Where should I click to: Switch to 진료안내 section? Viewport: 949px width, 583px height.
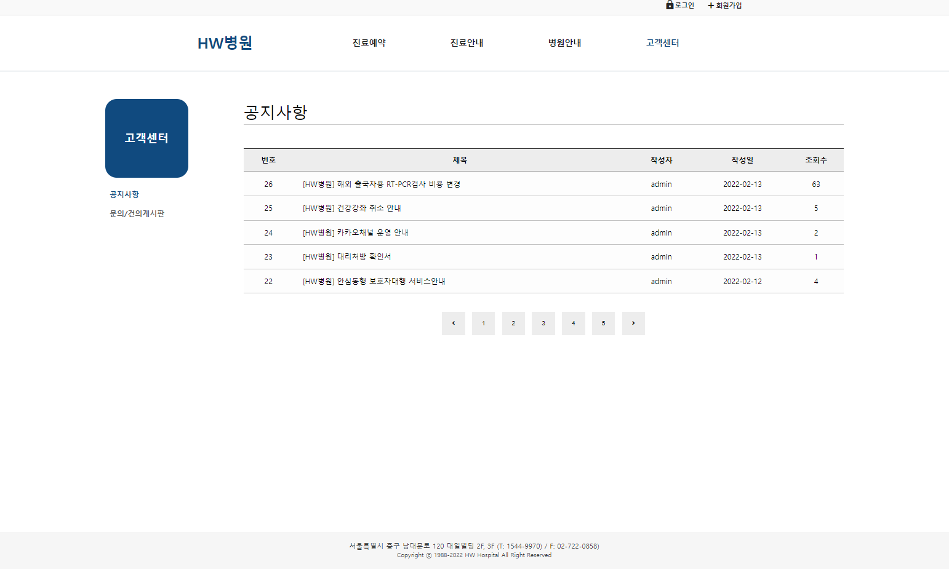pos(466,42)
